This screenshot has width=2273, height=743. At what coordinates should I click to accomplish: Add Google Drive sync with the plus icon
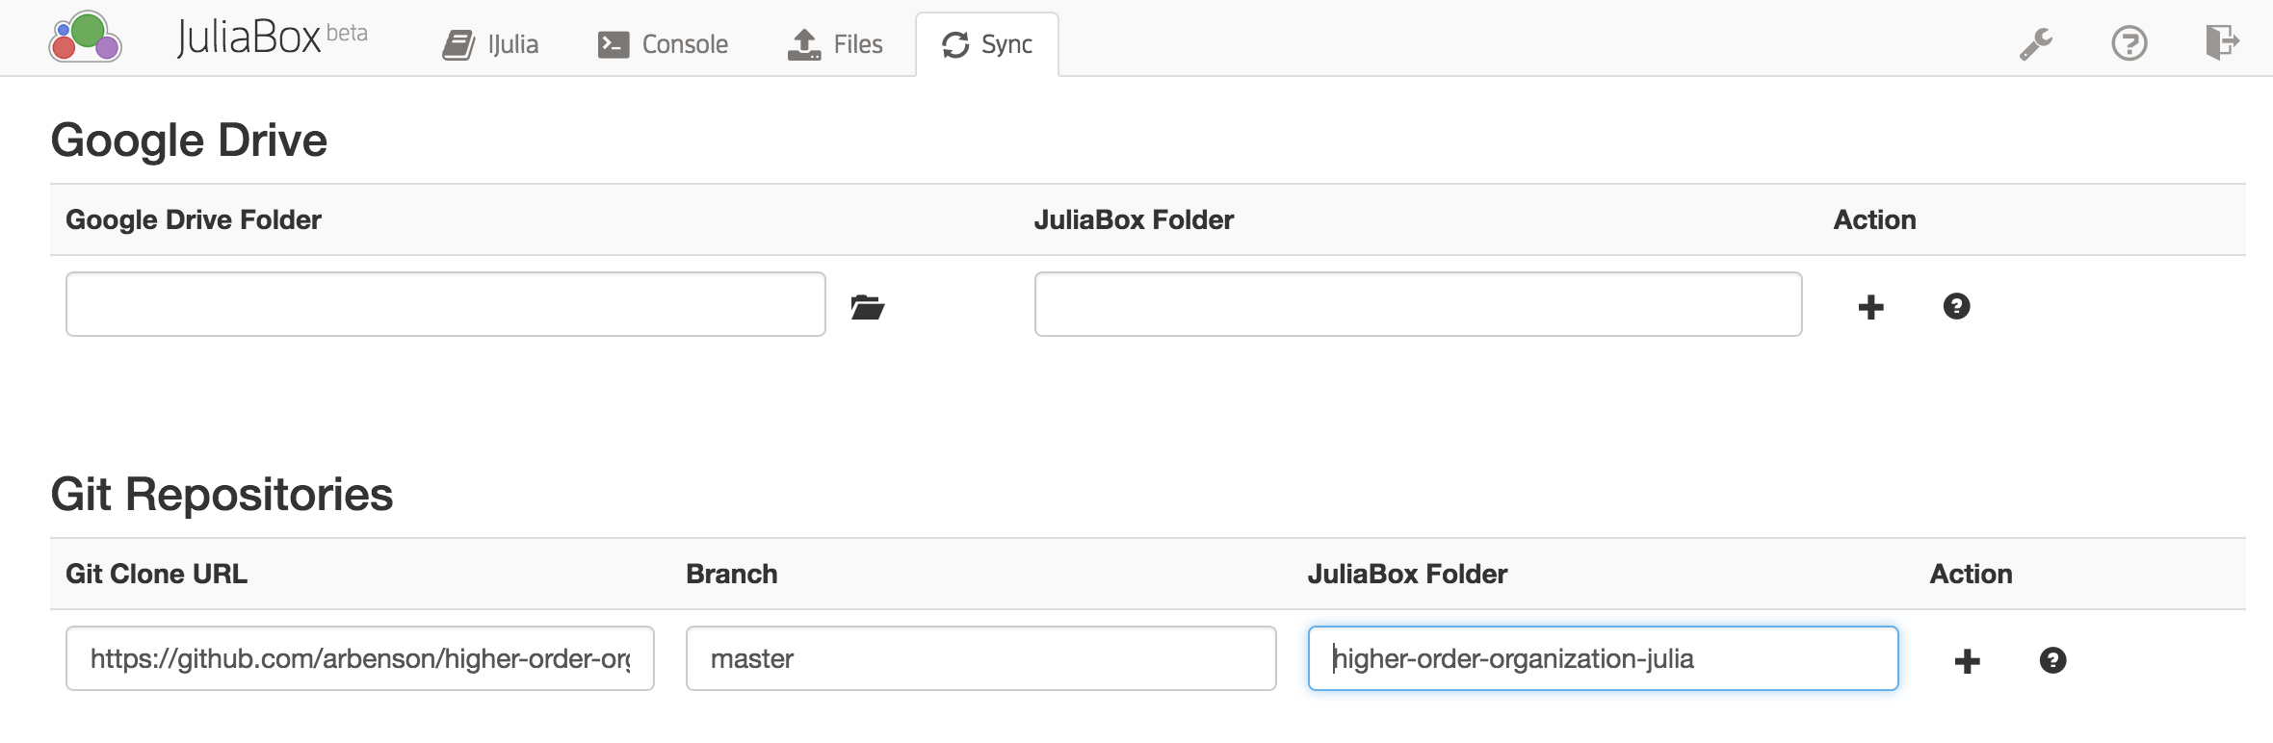pyautogui.click(x=1871, y=307)
